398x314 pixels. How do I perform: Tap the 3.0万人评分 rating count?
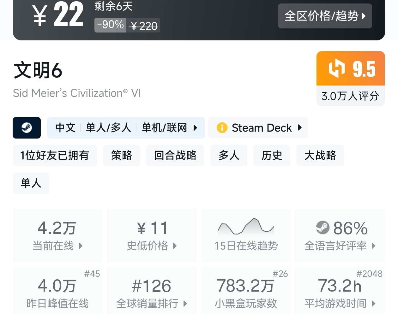pyautogui.click(x=350, y=96)
